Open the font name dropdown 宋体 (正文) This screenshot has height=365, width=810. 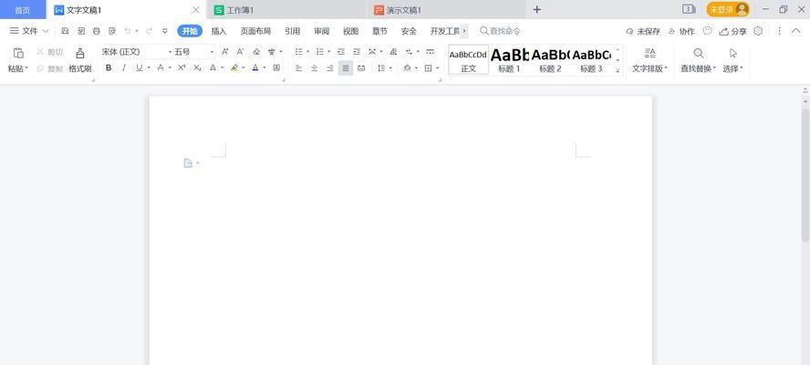(x=170, y=52)
